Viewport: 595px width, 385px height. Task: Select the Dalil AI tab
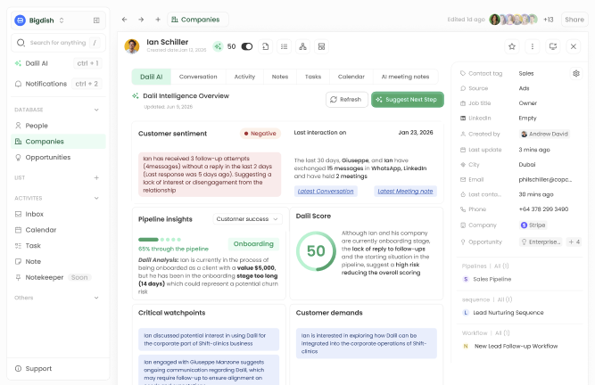tap(152, 77)
